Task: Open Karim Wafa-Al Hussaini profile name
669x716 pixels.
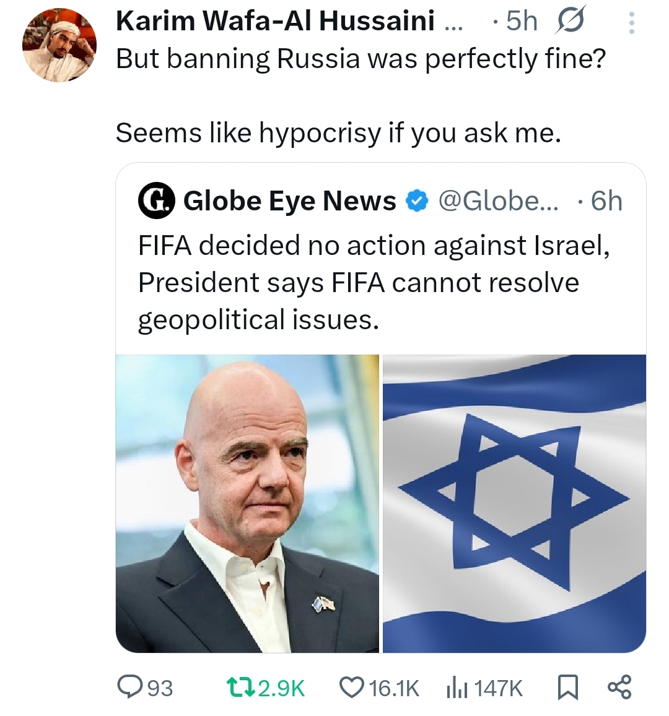Action: (x=275, y=22)
